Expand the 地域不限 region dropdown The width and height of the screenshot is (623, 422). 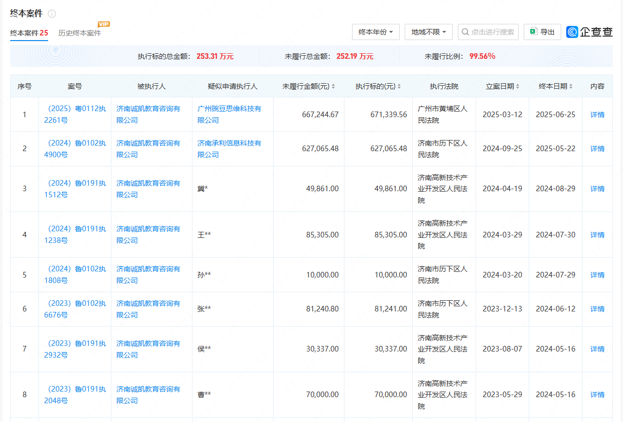coord(429,32)
